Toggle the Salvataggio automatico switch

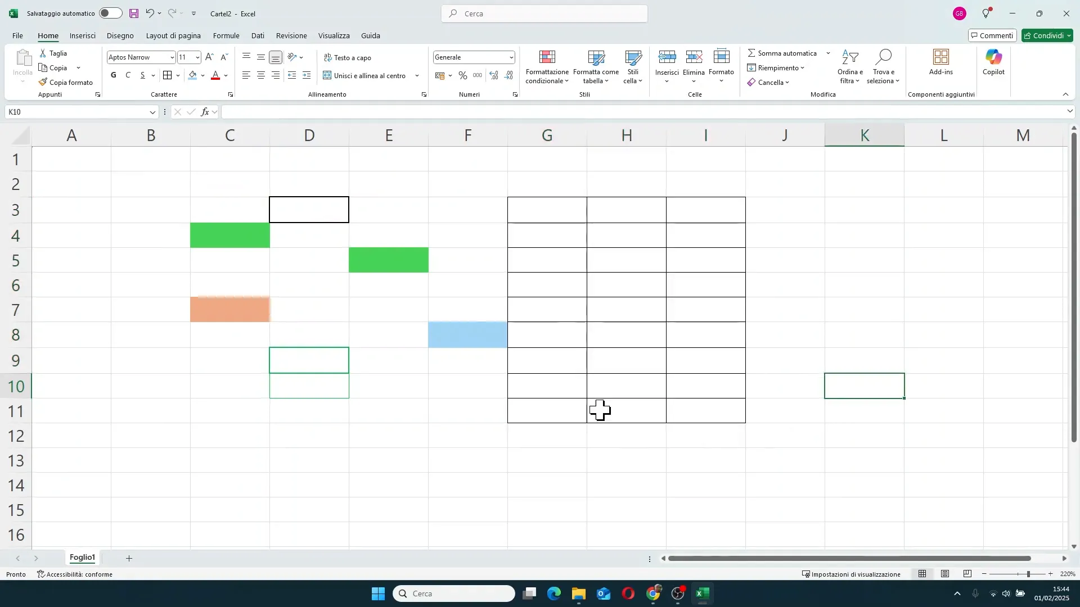(x=110, y=13)
